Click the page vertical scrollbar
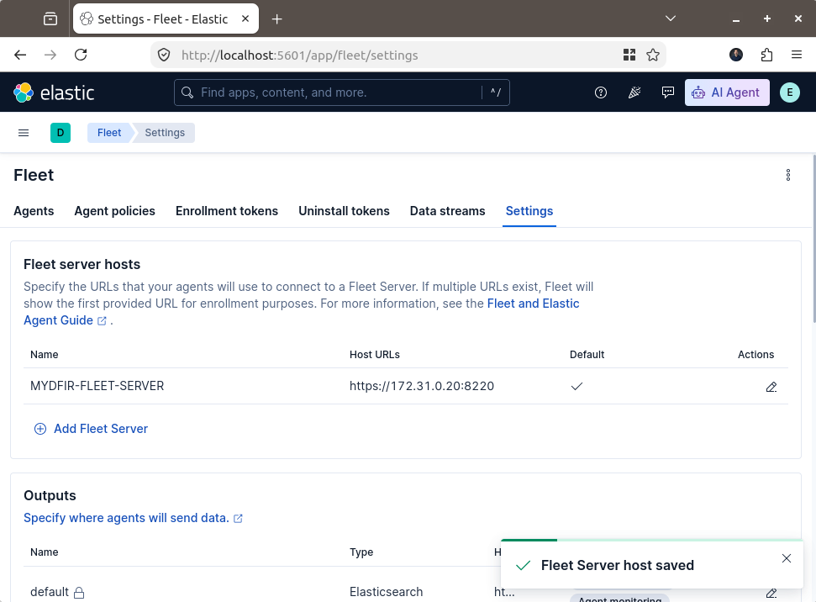The width and height of the screenshot is (816, 602). coord(813,239)
